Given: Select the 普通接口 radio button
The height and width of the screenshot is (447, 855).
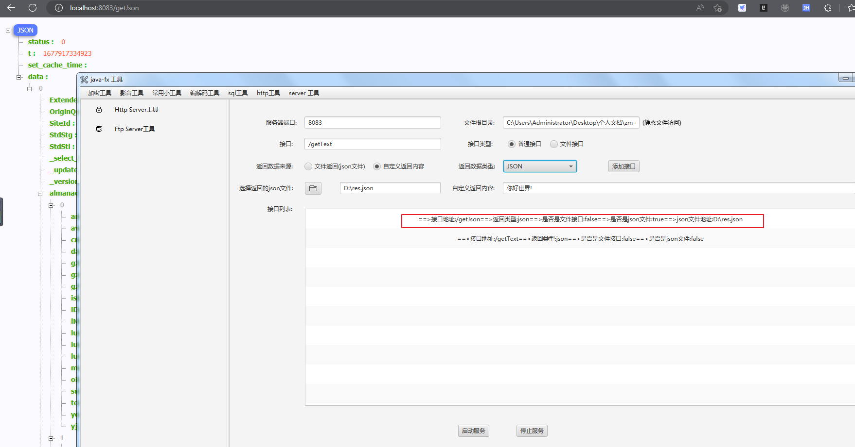Looking at the screenshot, I should click(512, 144).
